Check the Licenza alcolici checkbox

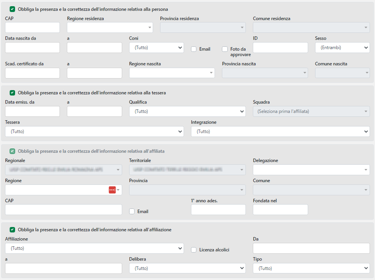pyautogui.click(x=194, y=250)
